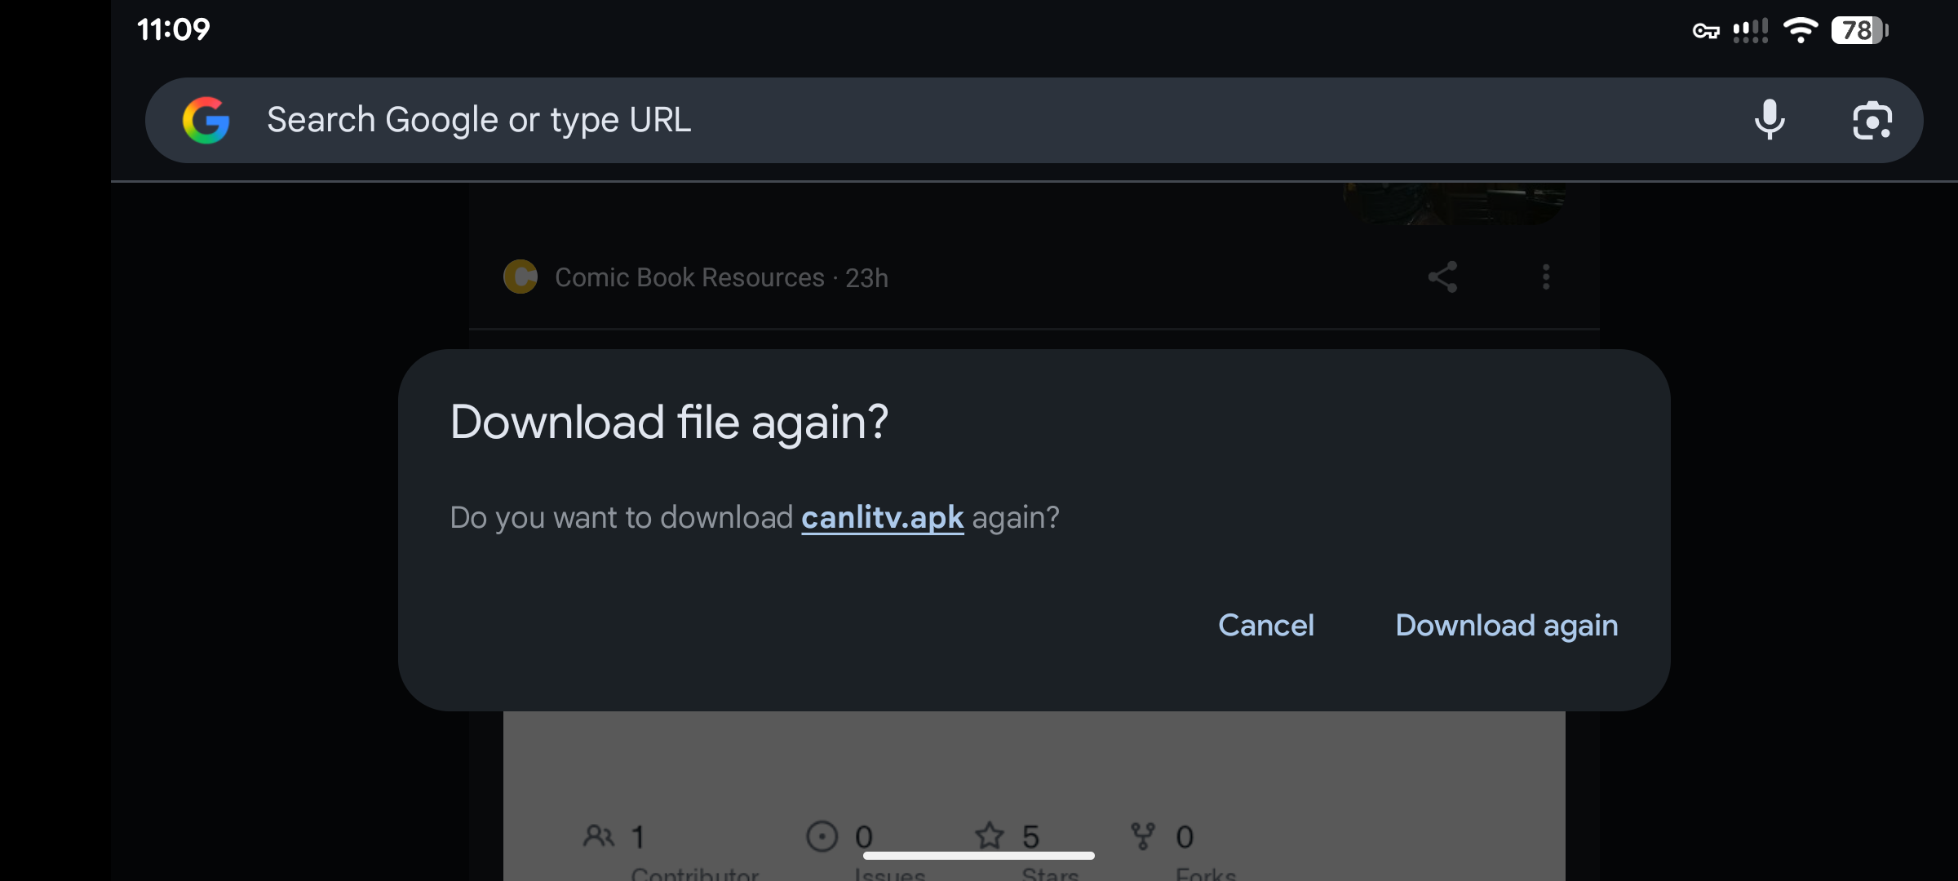Tap the gesture navigation handle bar
1958x881 pixels.
(x=979, y=855)
